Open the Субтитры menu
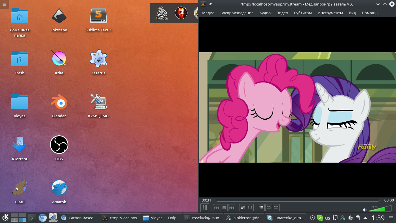This screenshot has width=396, height=223. click(x=303, y=13)
